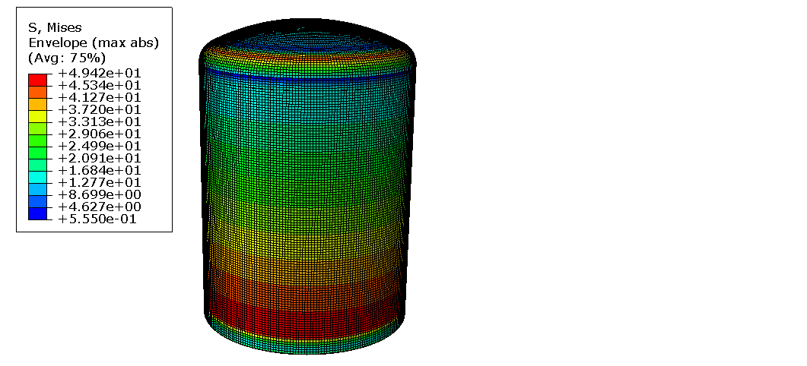Select the 'Envelope (max abs)' label
The image size is (807, 366).
tap(94, 43)
